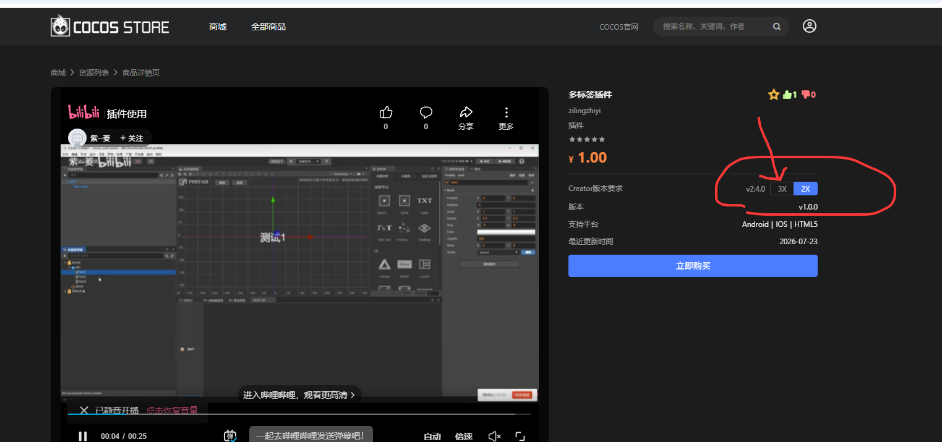
Task: Click the 资源列表 breadcrumb link
Action: (x=94, y=72)
